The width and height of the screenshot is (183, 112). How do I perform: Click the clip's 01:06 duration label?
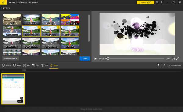point(20,101)
